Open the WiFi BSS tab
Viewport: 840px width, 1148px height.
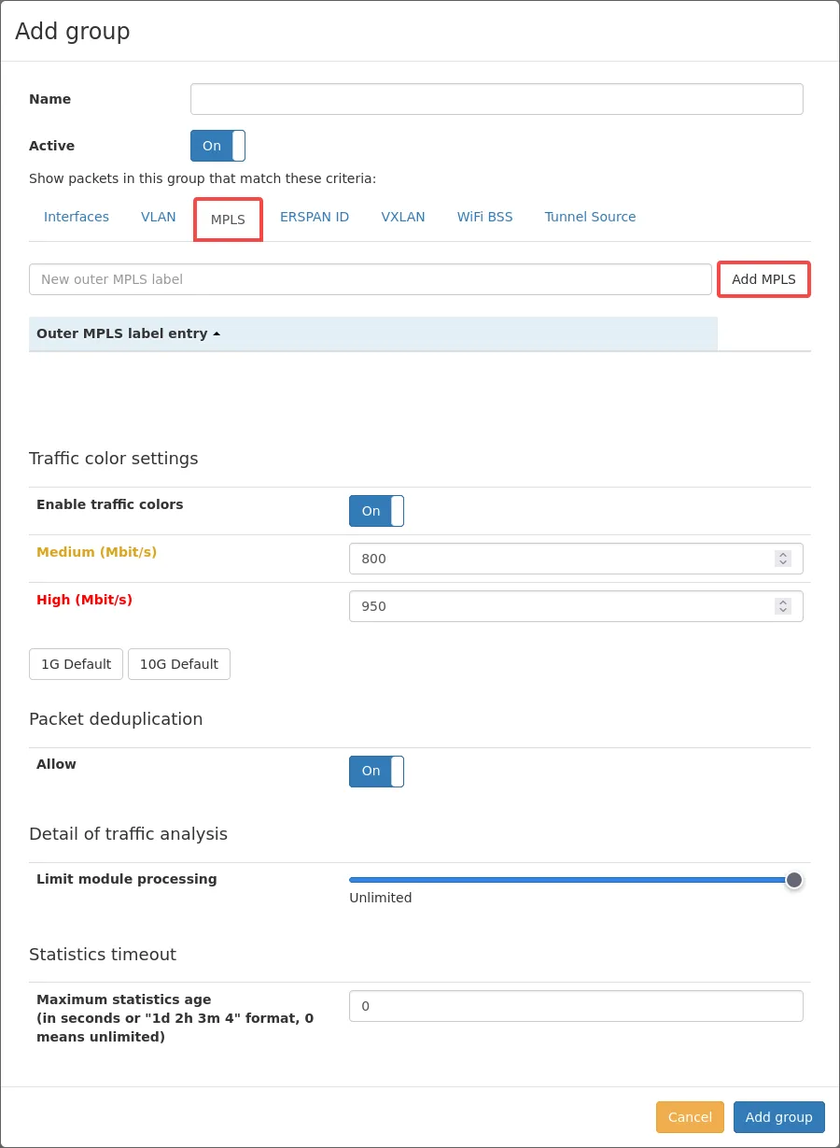(x=484, y=217)
